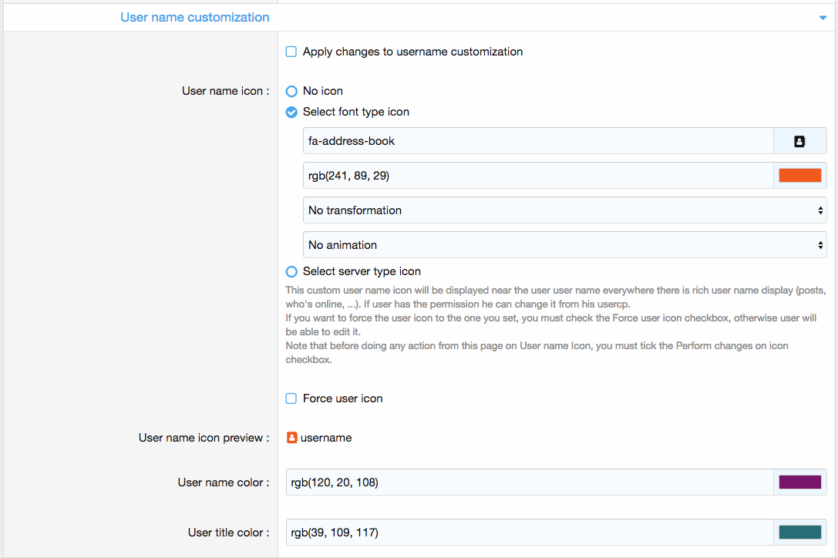The image size is (838, 558).
Task: Edit the icon color rgb(241, 89, 29) field
Action: tap(537, 176)
